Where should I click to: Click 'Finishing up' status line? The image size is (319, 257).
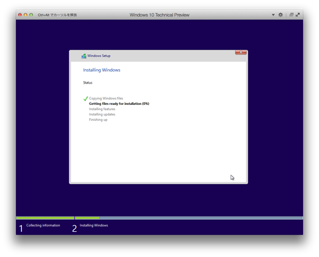98,120
